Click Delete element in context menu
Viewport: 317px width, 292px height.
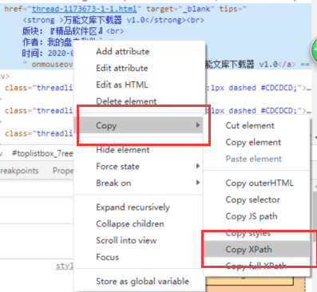(126, 101)
